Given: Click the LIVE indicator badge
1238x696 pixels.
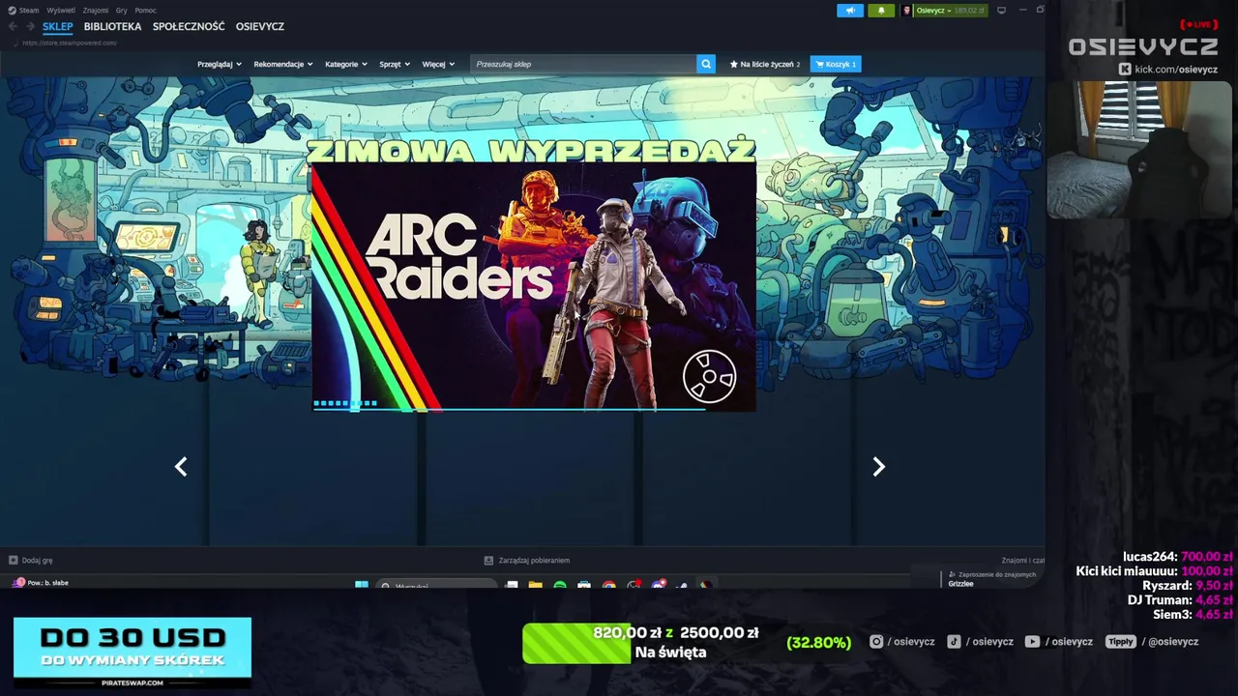Looking at the screenshot, I should (x=1199, y=24).
